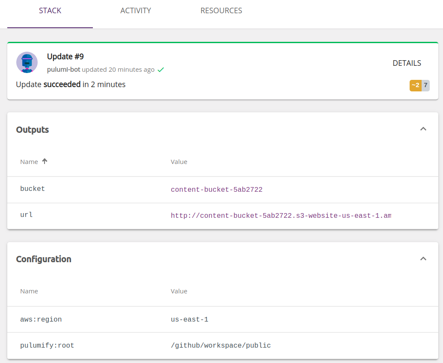Toggle sort order on the Name column
Image resolution: width=443 pixels, height=363 pixels.
(x=29, y=161)
